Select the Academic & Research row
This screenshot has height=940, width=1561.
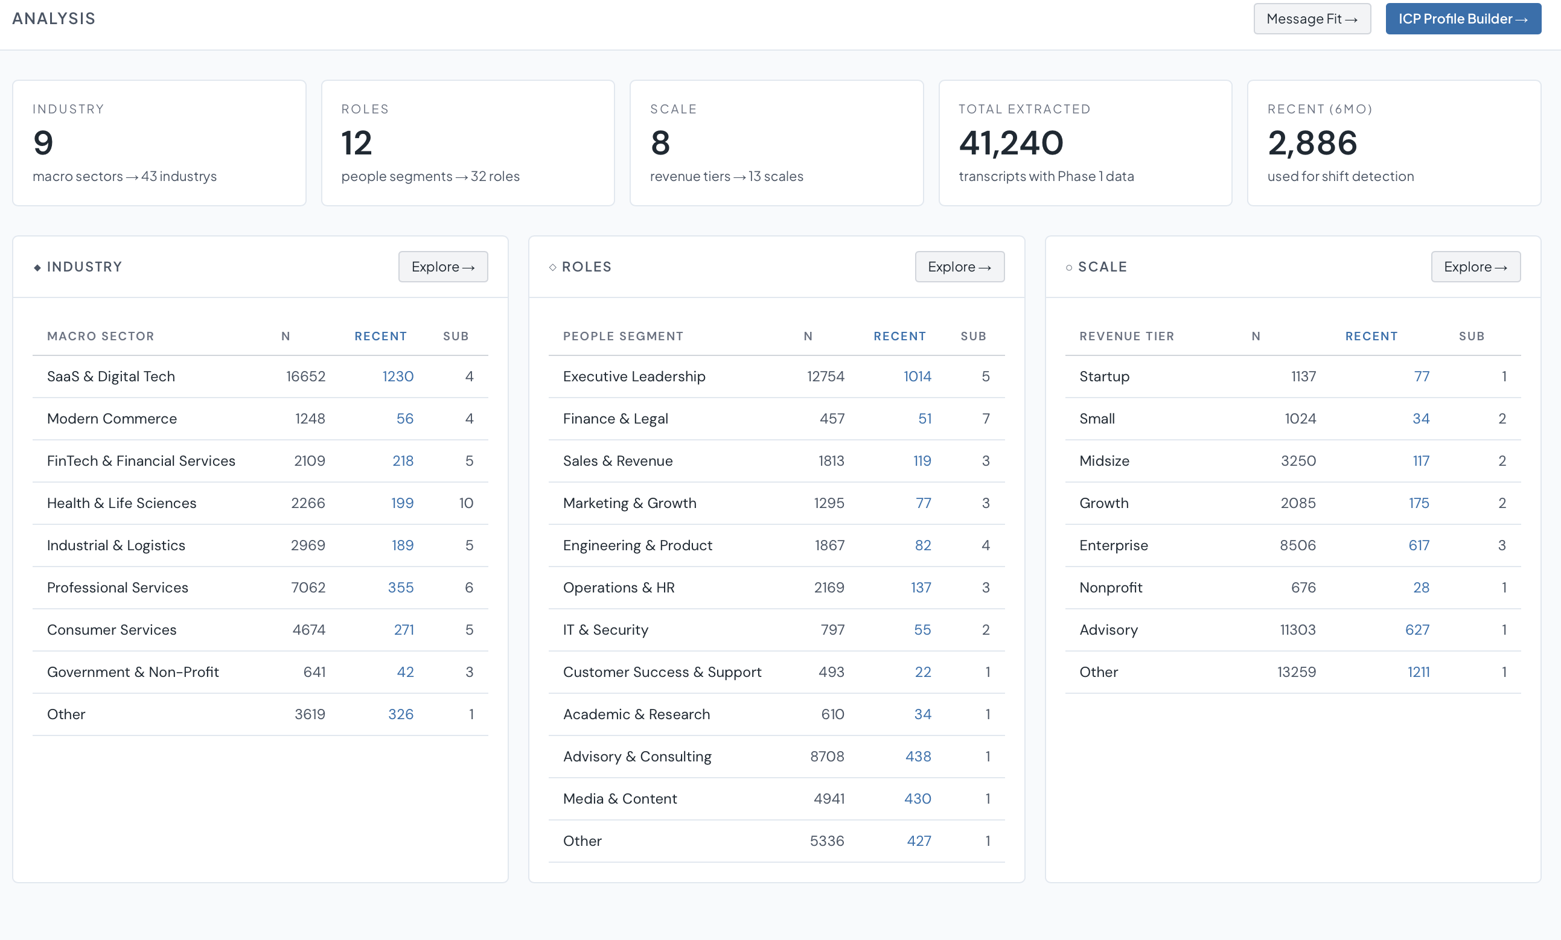[x=776, y=714]
